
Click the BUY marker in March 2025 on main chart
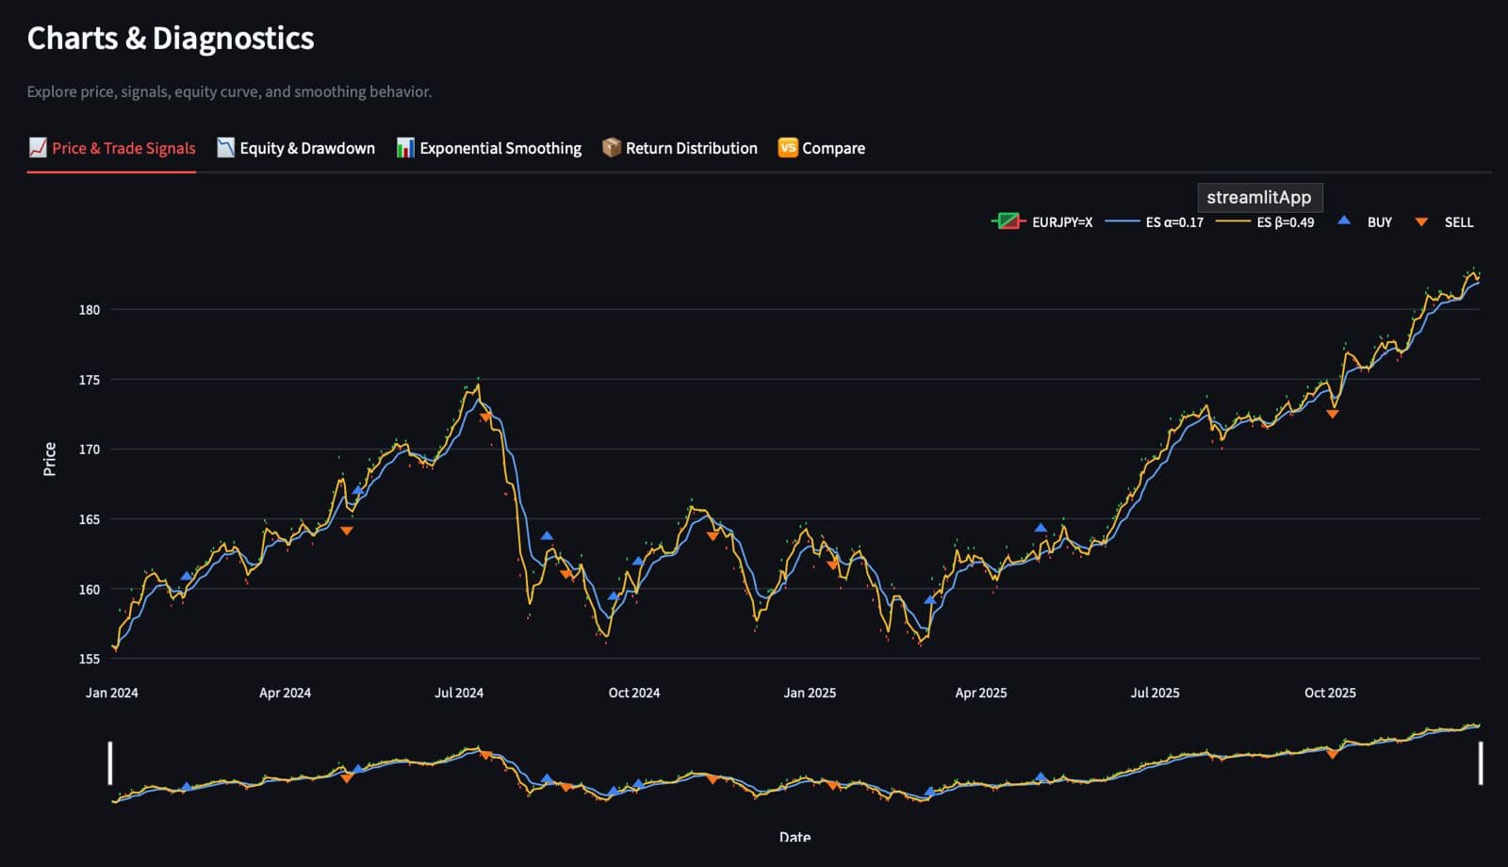click(x=929, y=599)
